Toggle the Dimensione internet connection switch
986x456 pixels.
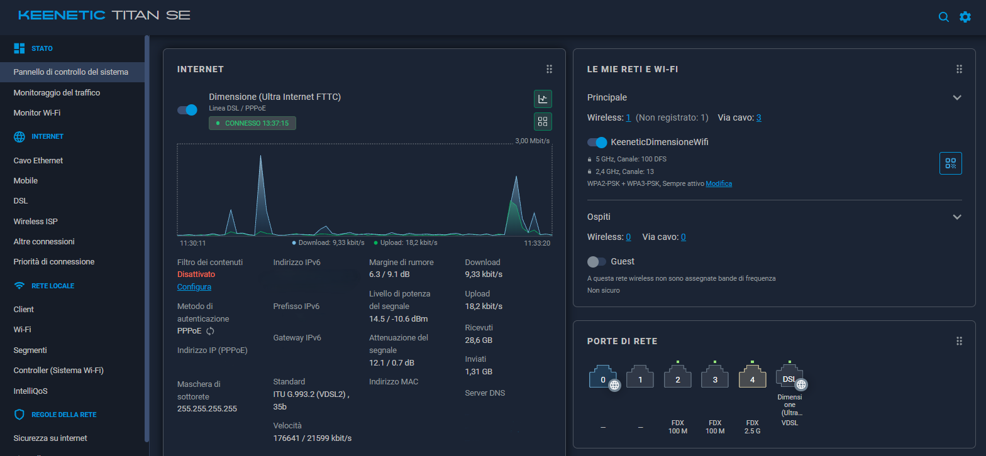click(x=187, y=110)
